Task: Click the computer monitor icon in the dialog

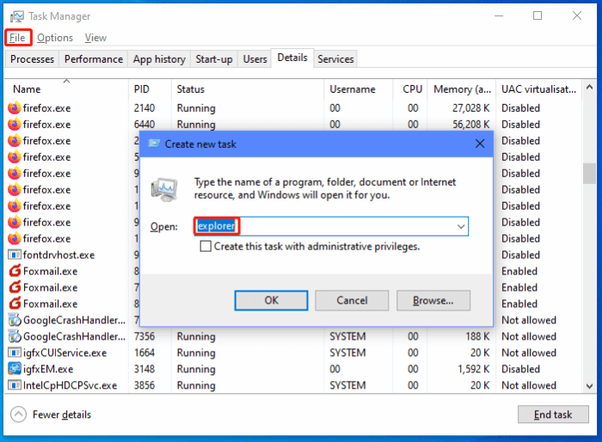Action: click(x=165, y=189)
